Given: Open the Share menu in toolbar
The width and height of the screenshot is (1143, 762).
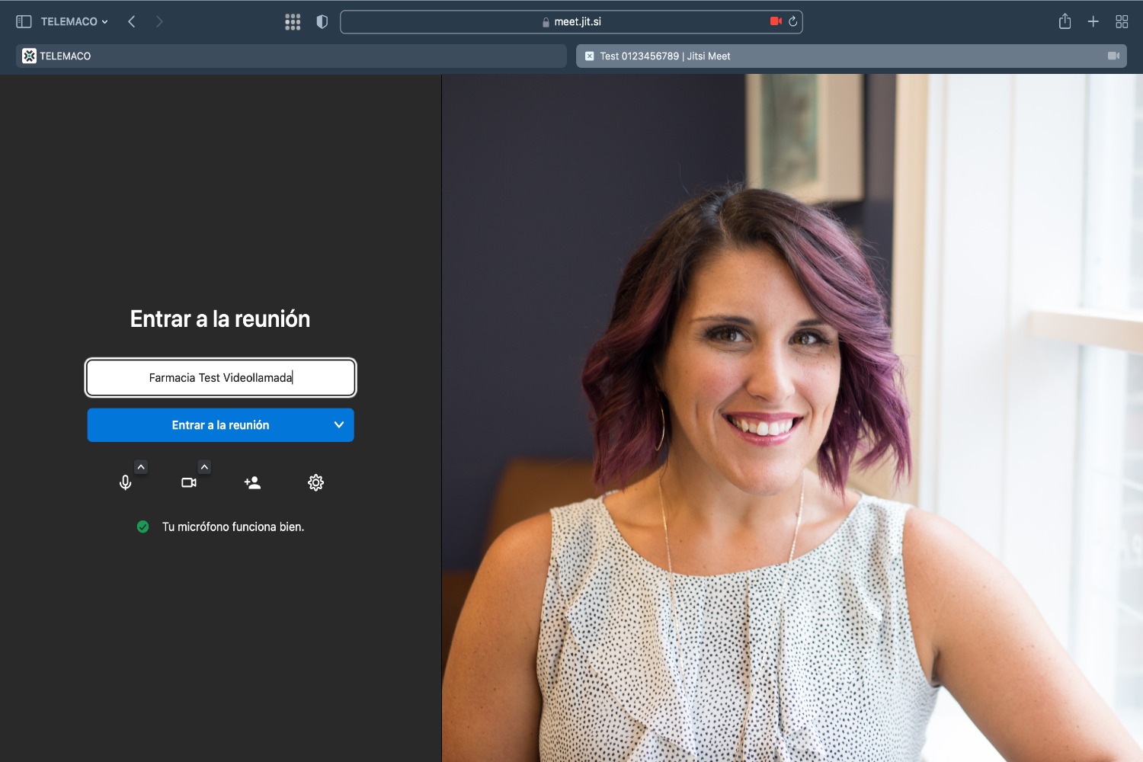Looking at the screenshot, I should pos(1065,21).
